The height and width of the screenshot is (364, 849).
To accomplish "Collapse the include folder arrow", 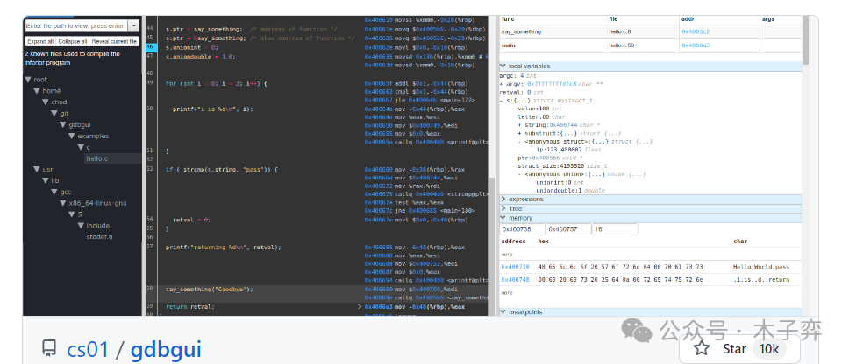I will (80, 226).
